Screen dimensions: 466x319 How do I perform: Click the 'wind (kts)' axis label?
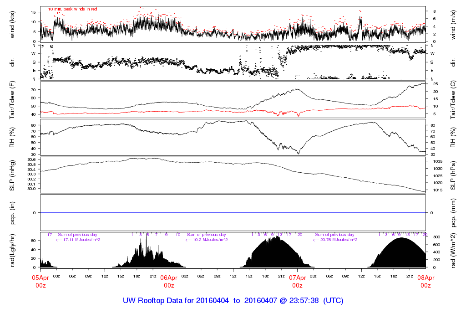[x=12, y=25]
